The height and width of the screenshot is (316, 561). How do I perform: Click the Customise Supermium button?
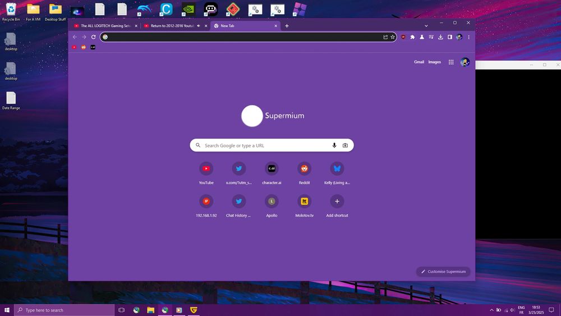click(443, 271)
